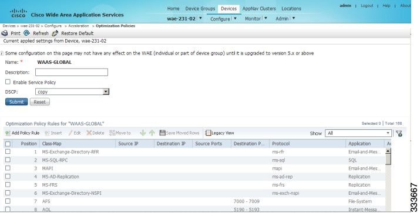
Task: Open the Device Groups tab
Action: [200, 9]
